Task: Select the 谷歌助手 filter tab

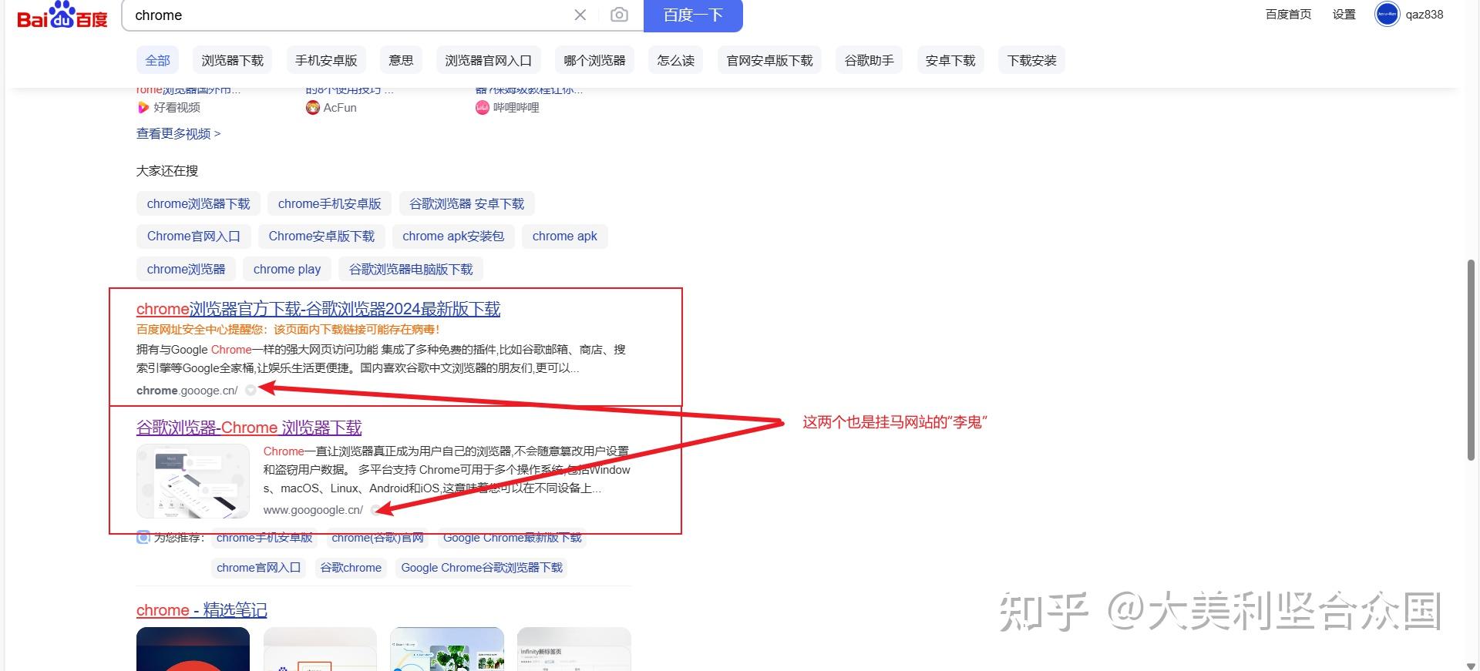Action: pos(869,60)
